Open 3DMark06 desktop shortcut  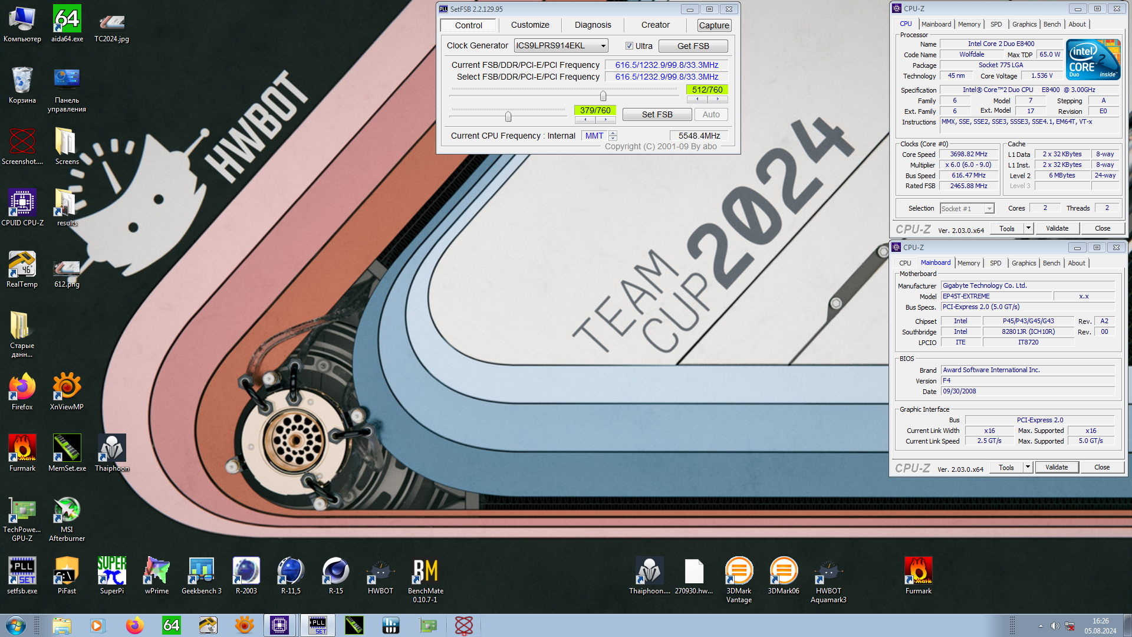click(784, 576)
